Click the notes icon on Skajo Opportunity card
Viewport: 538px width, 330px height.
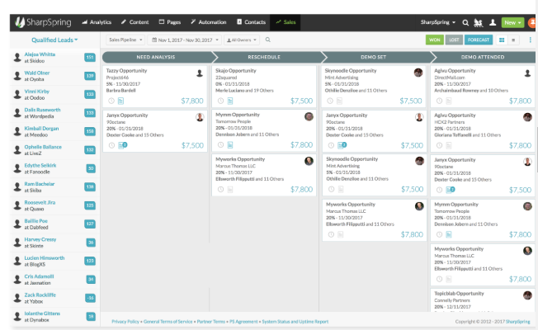click(x=230, y=101)
